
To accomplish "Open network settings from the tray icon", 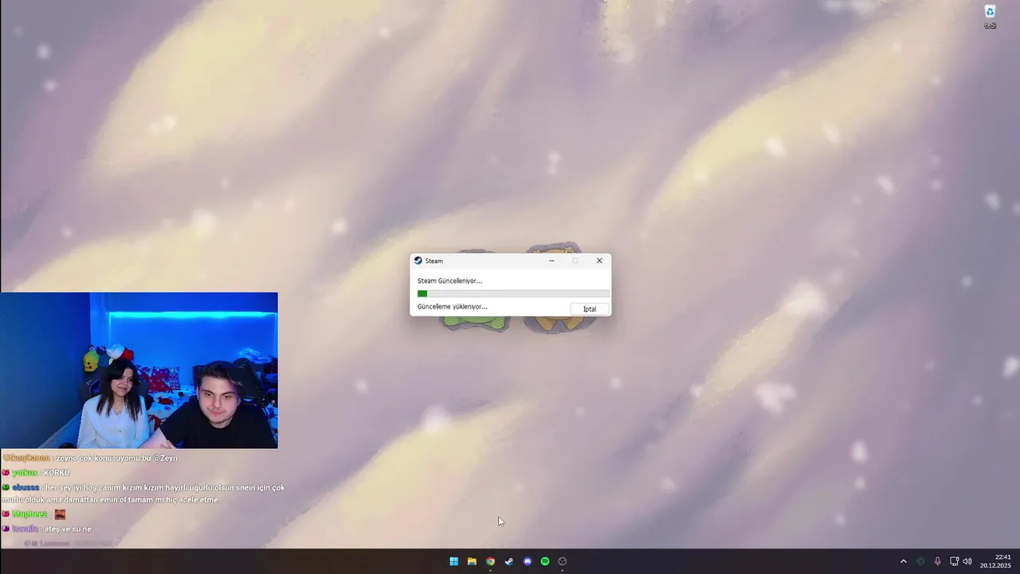I will click(954, 561).
